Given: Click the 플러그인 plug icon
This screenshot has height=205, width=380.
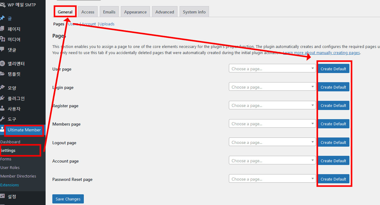Looking at the screenshot, I should point(2,98).
